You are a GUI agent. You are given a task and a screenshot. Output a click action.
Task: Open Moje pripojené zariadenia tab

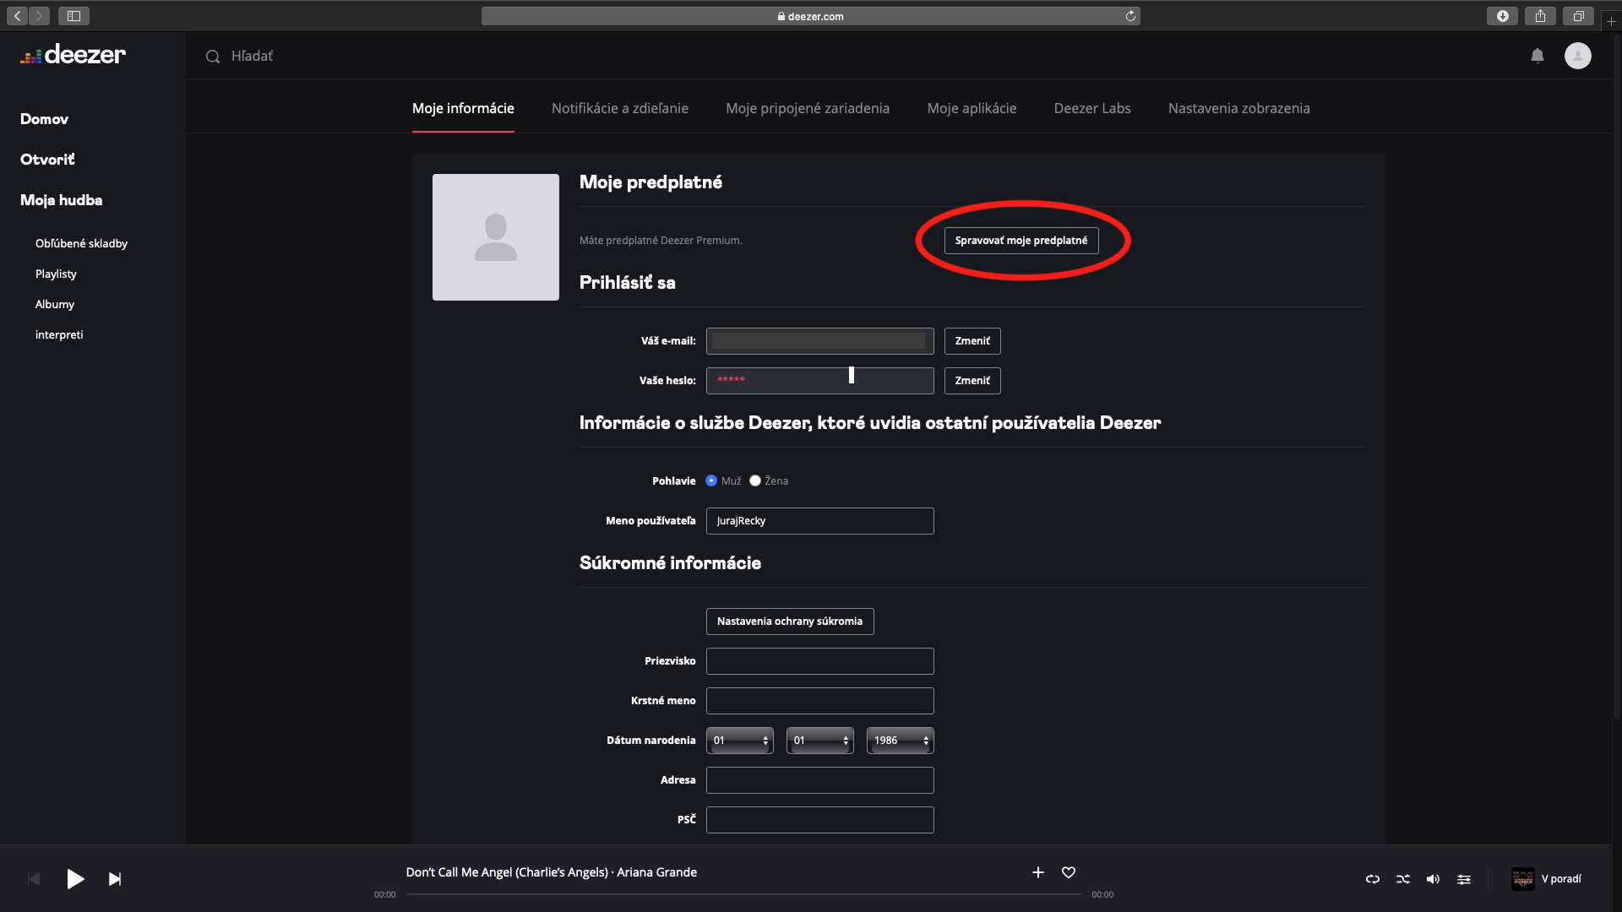[x=808, y=108]
